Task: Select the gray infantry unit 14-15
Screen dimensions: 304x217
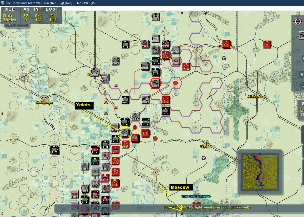Action: (176, 50)
